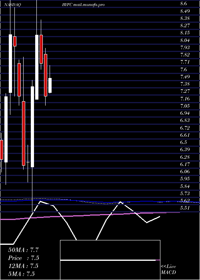200x280 pixels.
Task: Click the 6.28 price axis label
Action: (185, 157)
